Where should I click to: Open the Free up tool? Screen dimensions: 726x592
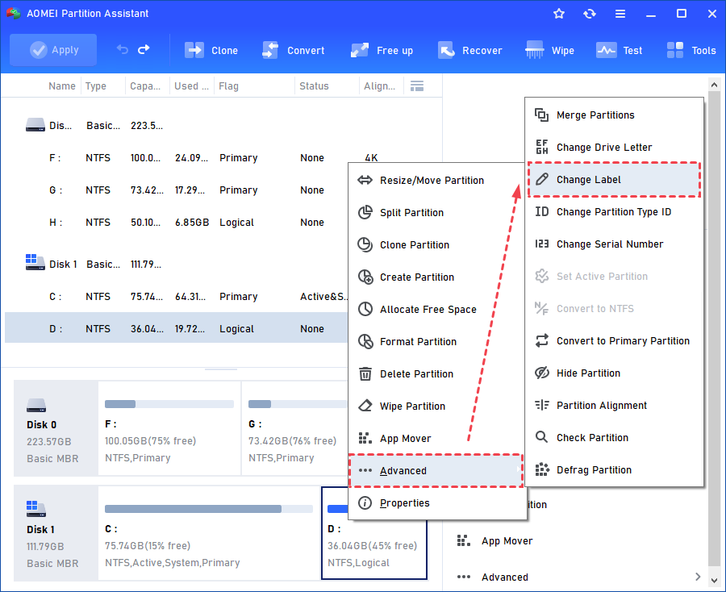[x=382, y=51]
